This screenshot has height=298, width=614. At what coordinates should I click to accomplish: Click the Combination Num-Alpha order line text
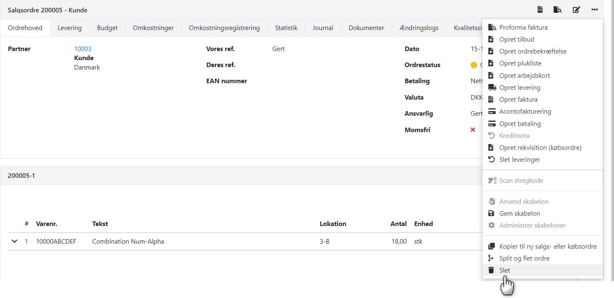(128, 242)
